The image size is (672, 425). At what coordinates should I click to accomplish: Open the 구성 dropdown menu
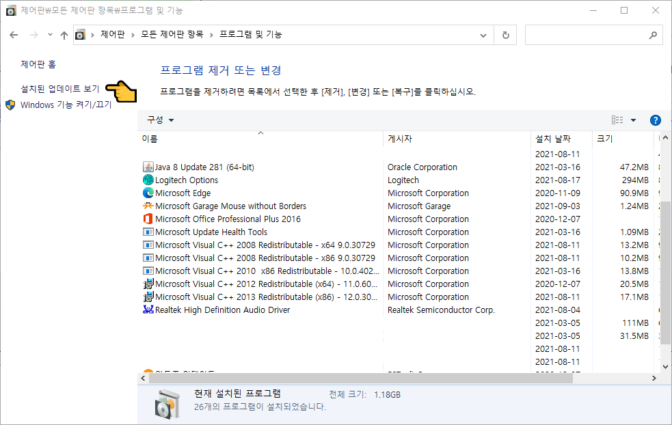point(160,120)
